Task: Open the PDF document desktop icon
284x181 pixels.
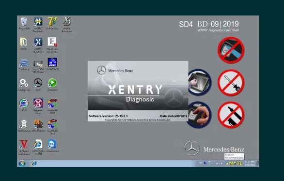Action: click(x=52, y=45)
